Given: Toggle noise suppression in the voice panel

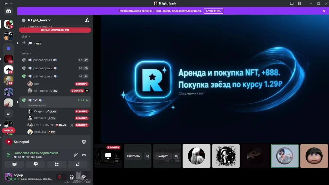Looking at the screenshot, I should pyautogui.click(x=76, y=155).
